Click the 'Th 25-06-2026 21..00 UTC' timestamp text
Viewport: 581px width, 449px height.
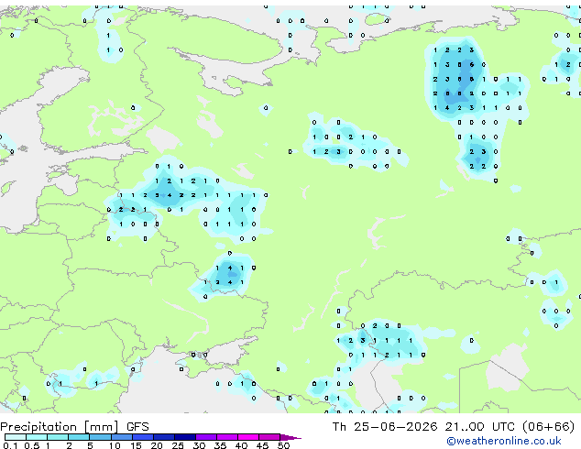click(x=423, y=426)
